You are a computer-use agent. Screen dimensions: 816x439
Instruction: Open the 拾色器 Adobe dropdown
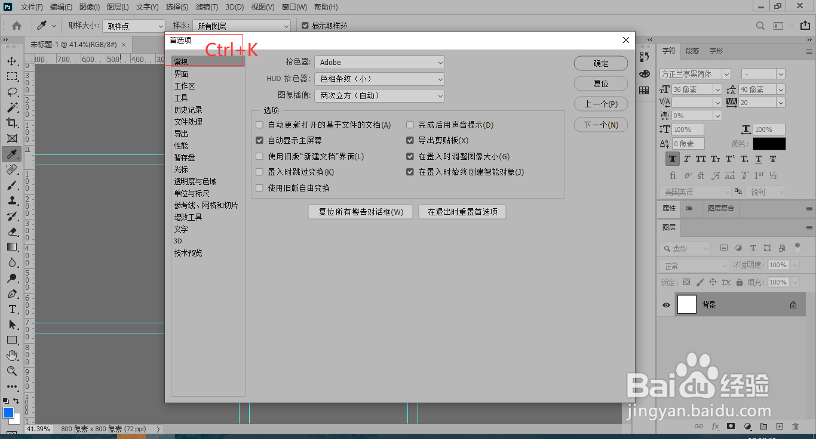click(x=380, y=62)
